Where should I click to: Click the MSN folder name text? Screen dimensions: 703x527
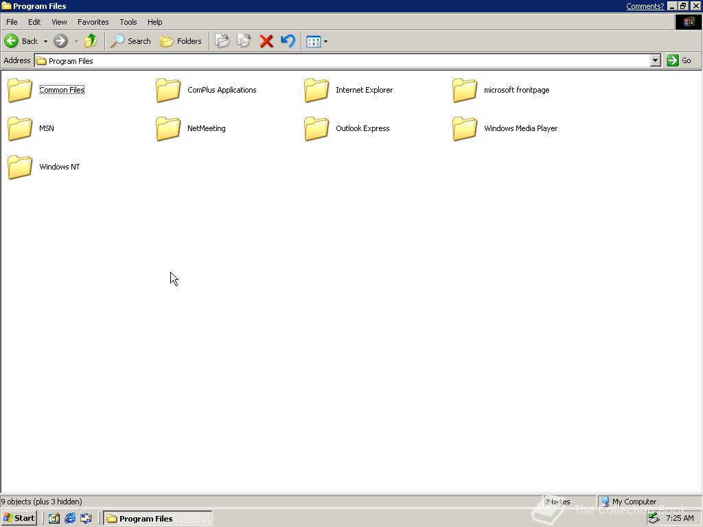point(47,128)
